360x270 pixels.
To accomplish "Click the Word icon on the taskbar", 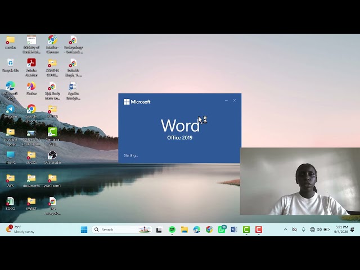I will pos(234,229).
